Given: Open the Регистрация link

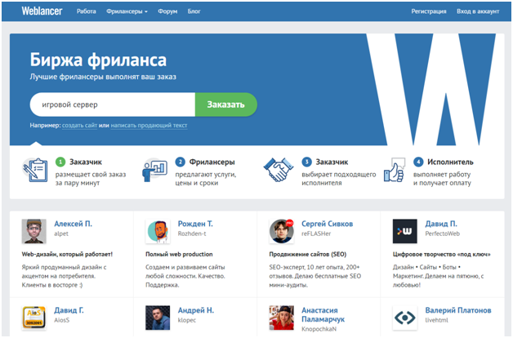Looking at the screenshot, I should pos(429,11).
